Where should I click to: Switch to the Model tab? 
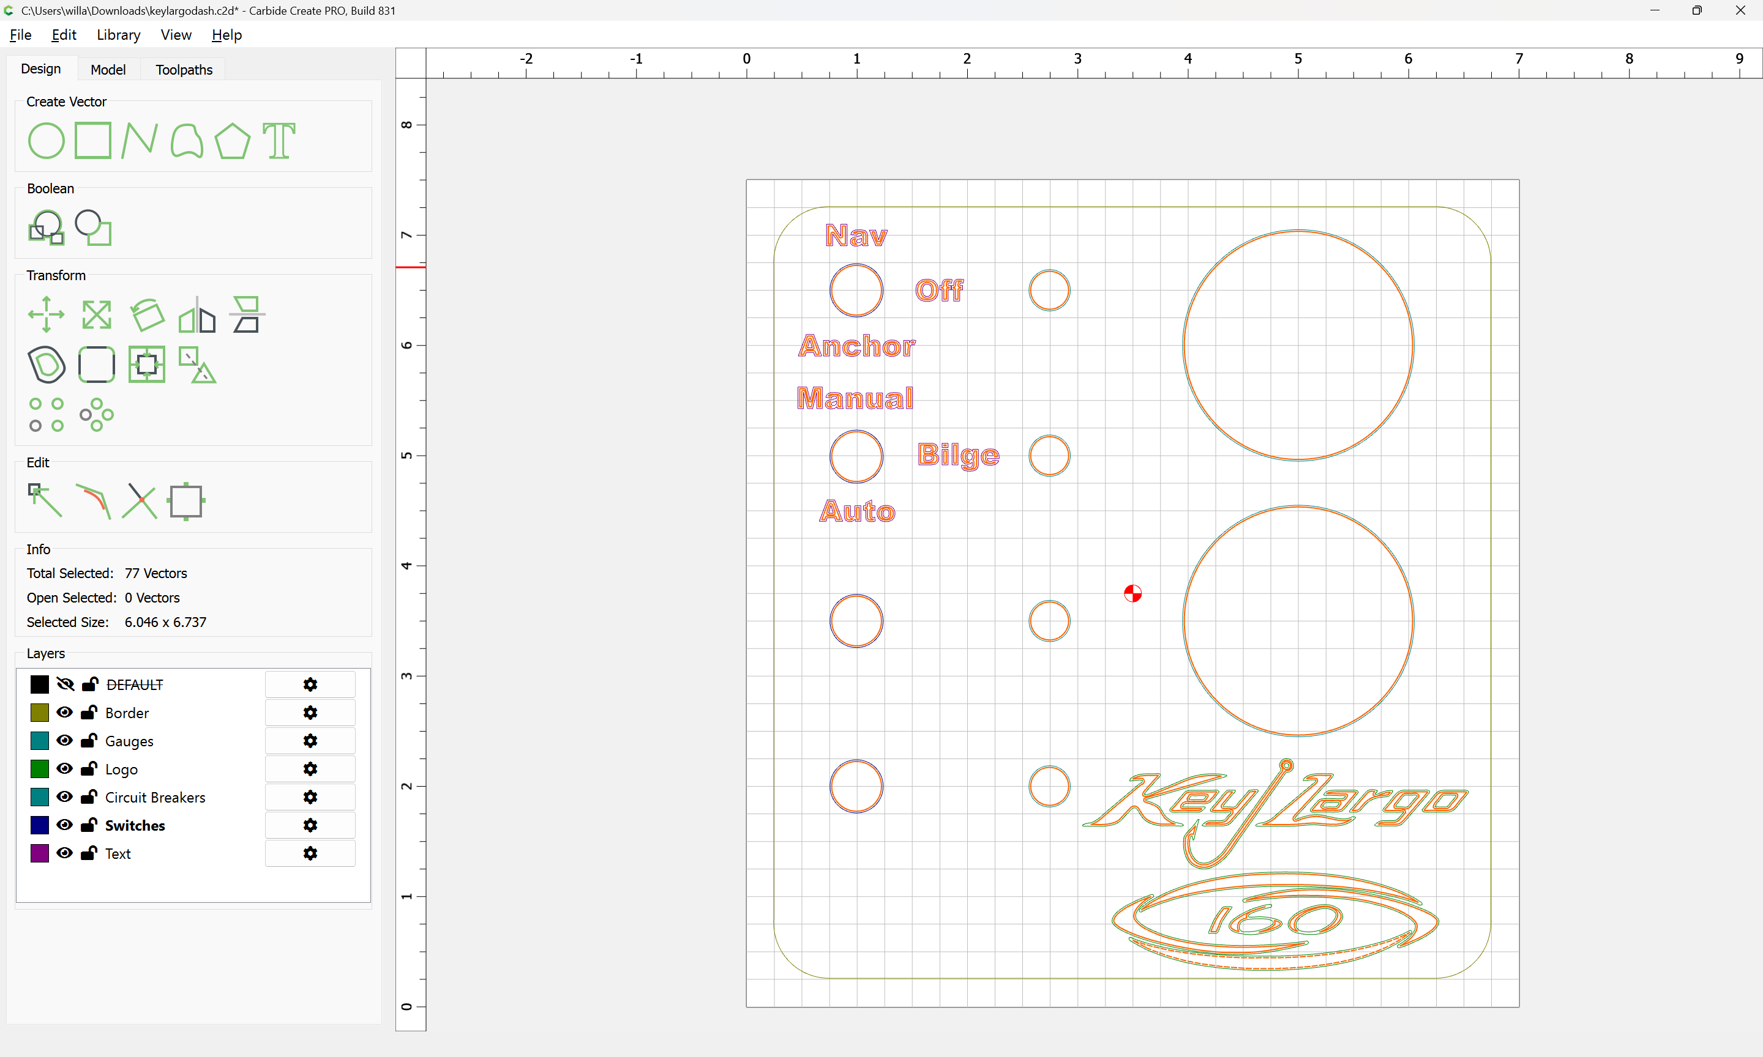(108, 69)
